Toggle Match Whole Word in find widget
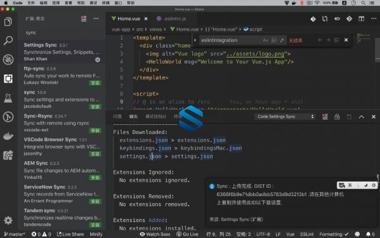Image resolution: width=380 pixels, height=238 pixels. (273, 40)
